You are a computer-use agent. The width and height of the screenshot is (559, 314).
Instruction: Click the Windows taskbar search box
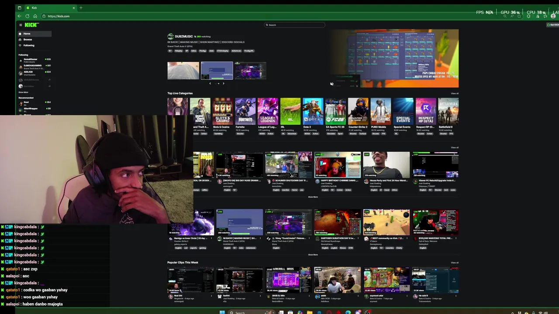coord(252,312)
